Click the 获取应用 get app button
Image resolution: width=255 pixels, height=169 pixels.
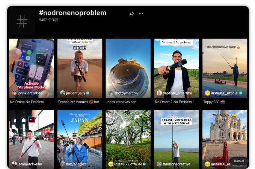239,161
